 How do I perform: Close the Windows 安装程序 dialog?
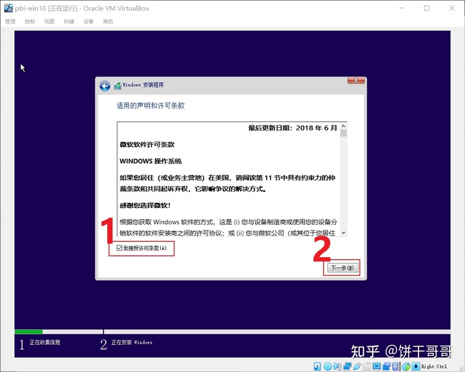pyautogui.click(x=356, y=80)
